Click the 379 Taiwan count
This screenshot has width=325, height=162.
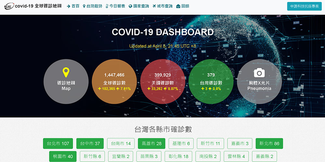pyautogui.click(x=211, y=75)
